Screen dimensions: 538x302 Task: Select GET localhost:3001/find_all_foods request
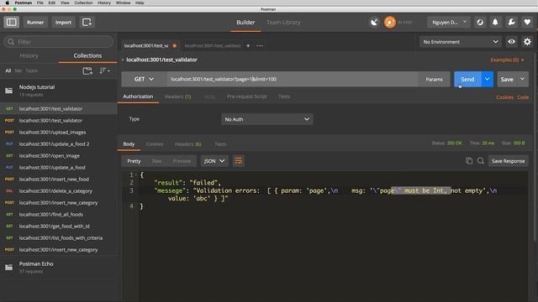point(59,215)
